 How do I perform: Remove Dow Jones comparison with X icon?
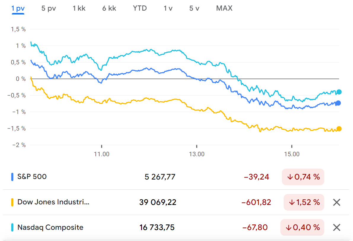[x=336, y=202]
